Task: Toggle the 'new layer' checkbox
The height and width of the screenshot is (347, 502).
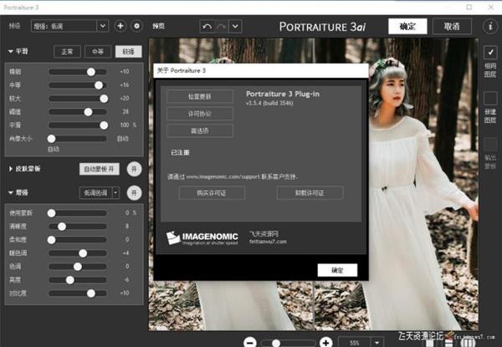Action: pyautogui.click(x=490, y=98)
